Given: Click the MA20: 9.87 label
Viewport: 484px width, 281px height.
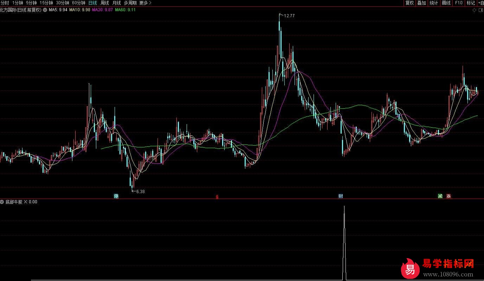Looking at the screenshot, I should [x=103, y=10].
